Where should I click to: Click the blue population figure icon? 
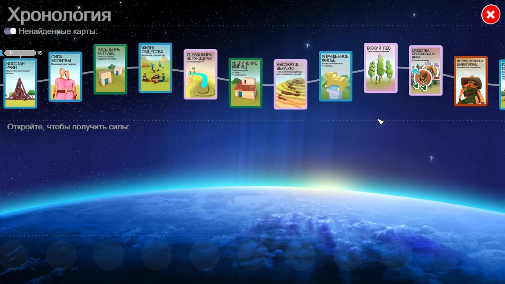(2, 52)
